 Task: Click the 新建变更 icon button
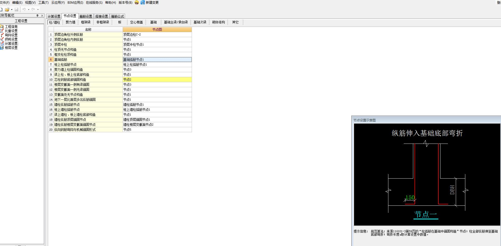pos(150,2)
